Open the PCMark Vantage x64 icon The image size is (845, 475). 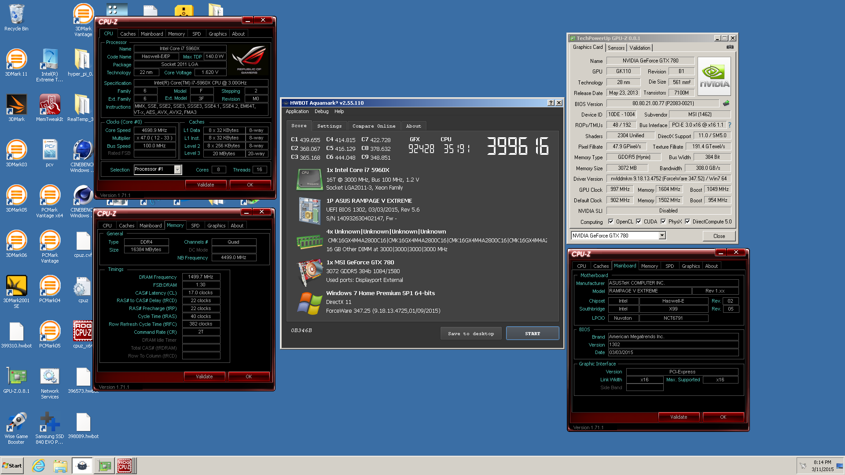click(x=50, y=201)
